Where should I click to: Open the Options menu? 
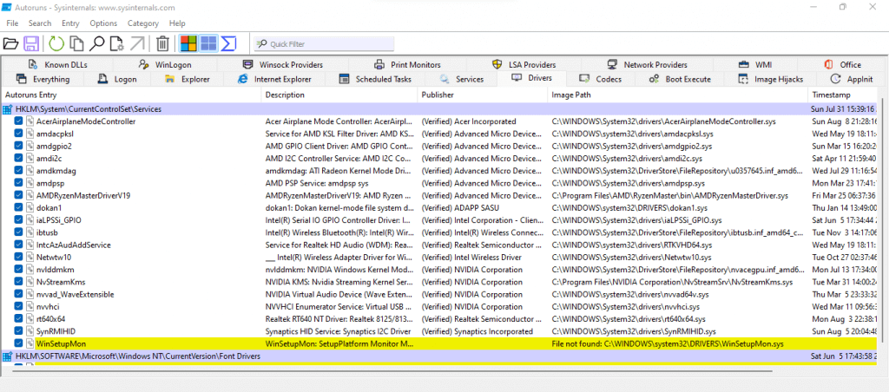click(103, 23)
